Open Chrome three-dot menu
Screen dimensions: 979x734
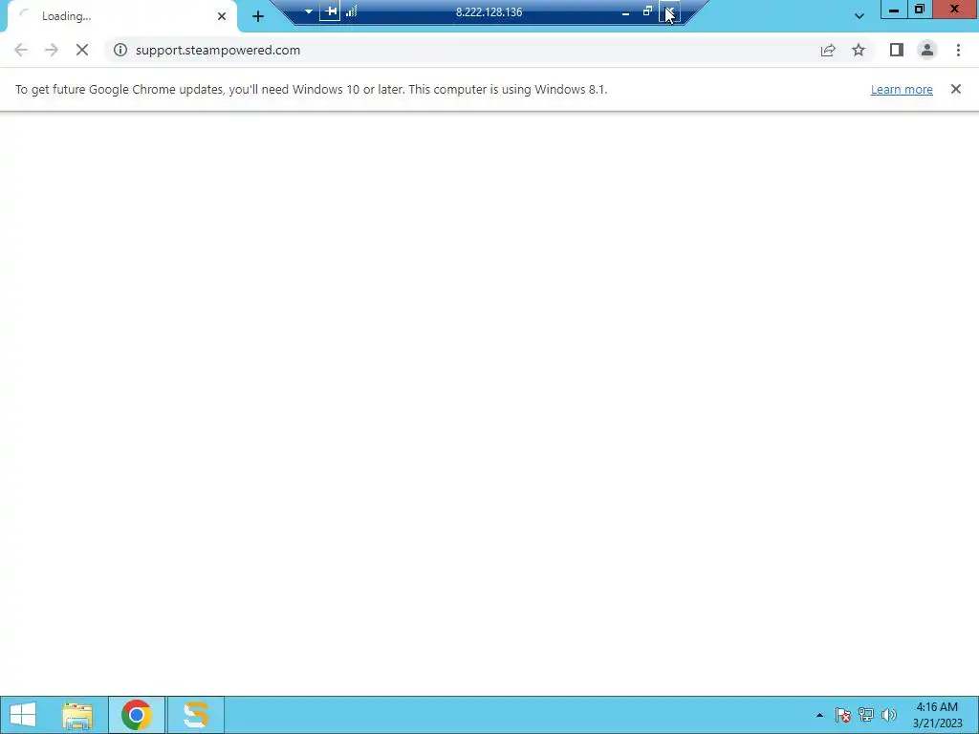[958, 50]
